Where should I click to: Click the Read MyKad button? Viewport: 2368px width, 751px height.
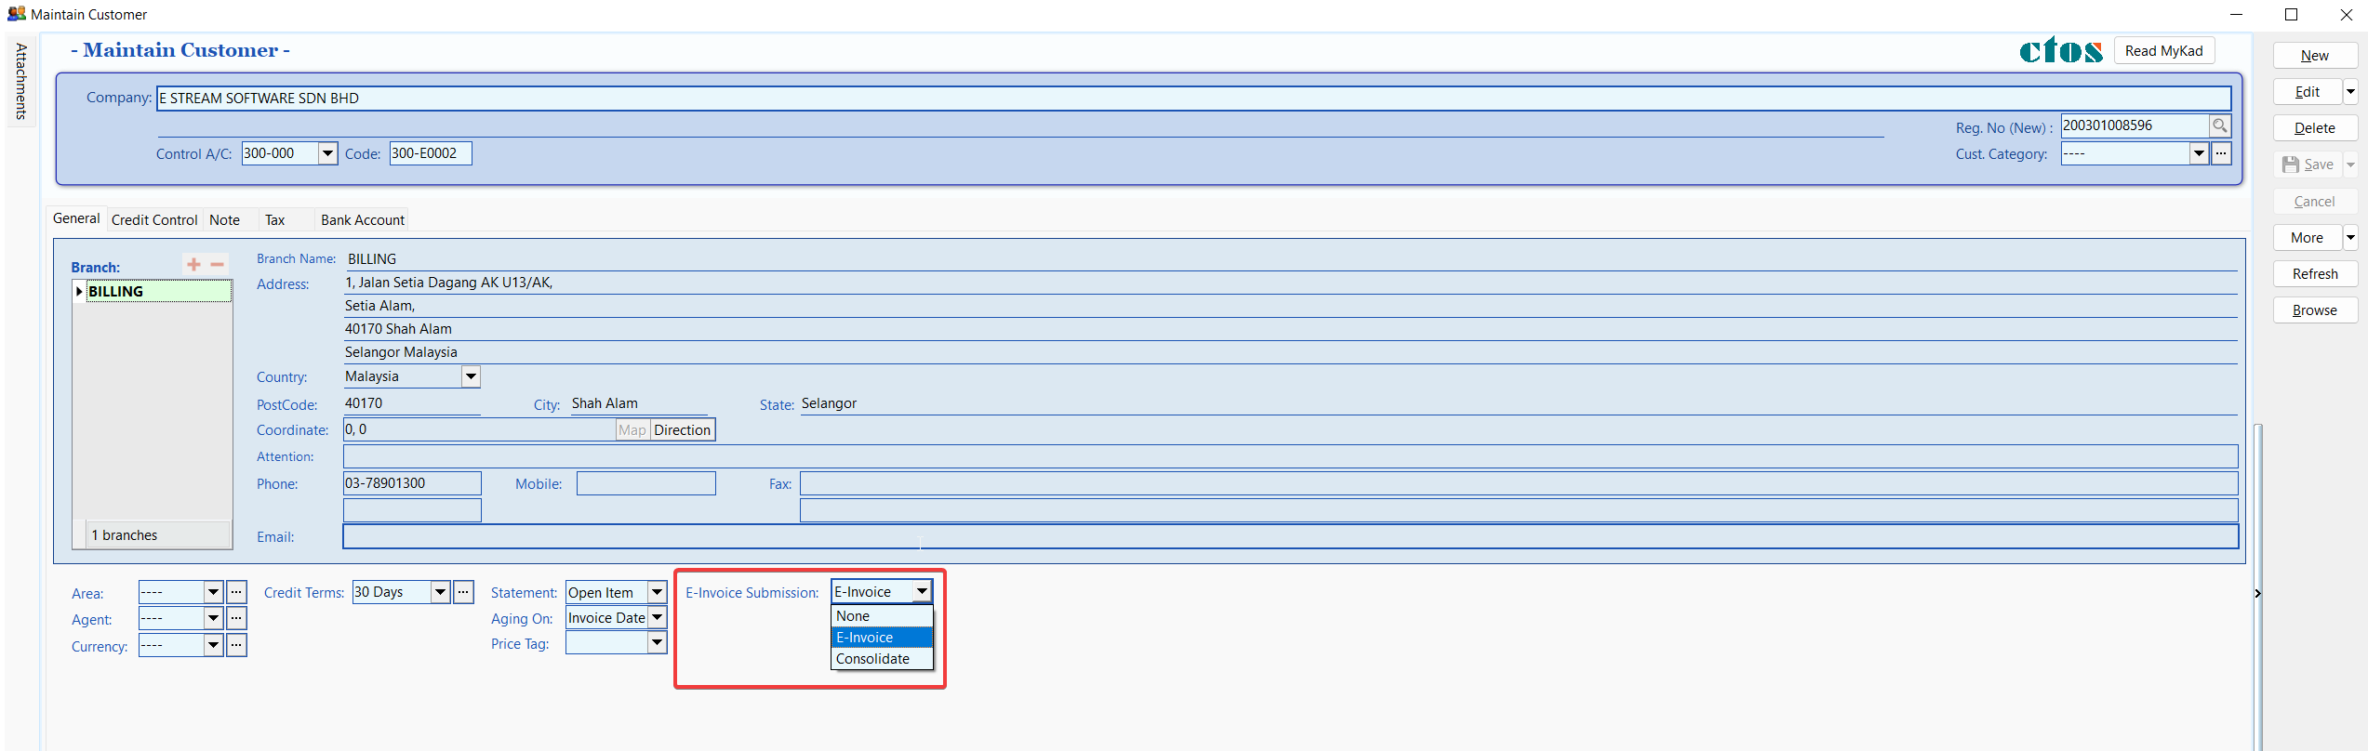(2163, 51)
